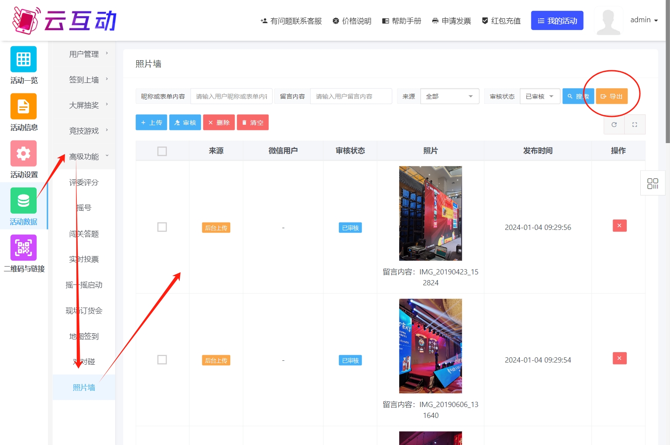This screenshot has height=445, width=670.
Task: Click the orange 导出 export button
Action: click(612, 96)
